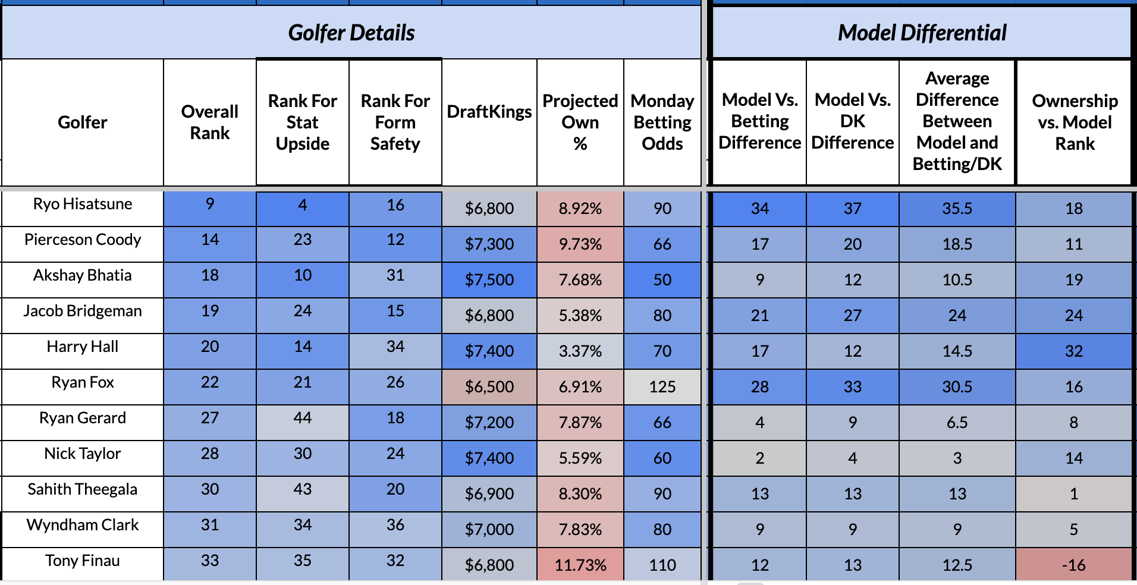The height and width of the screenshot is (585, 1137).
Task: Click the Ownership vs. Model Rank header
Action: (x=1074, y=122)
